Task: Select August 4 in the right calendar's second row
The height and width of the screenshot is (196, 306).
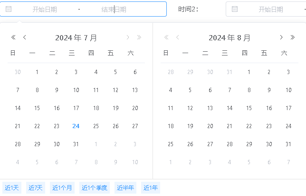Action: pyautogui.click(x=171, y=90)
